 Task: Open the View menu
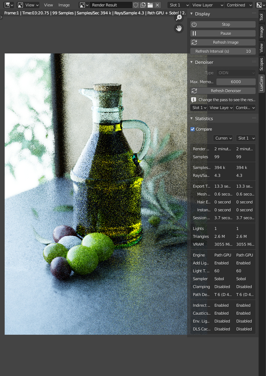(x=48, y=5)
